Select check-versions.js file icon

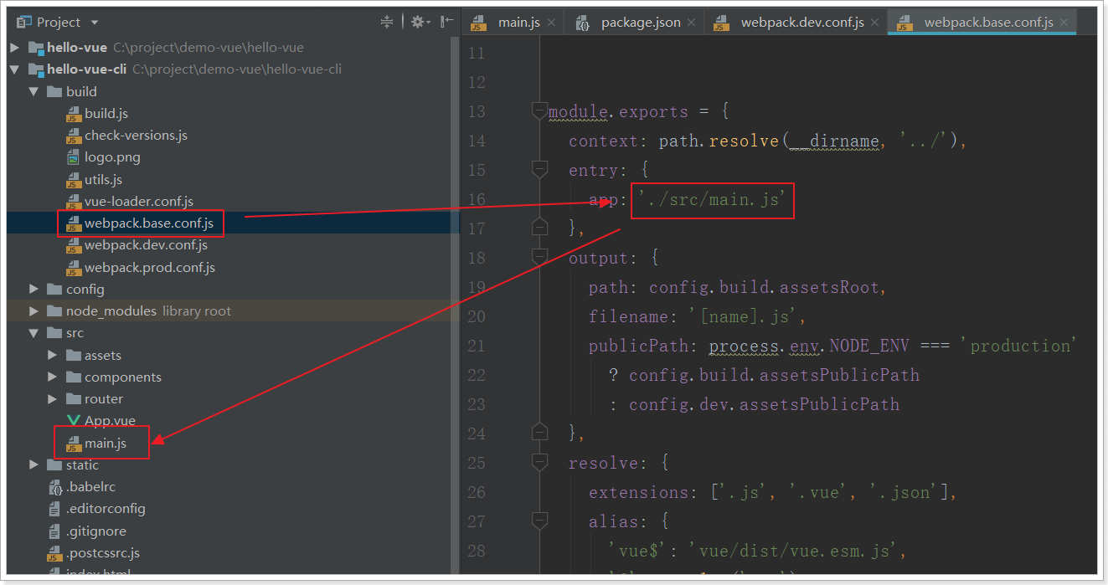[74, 136]
